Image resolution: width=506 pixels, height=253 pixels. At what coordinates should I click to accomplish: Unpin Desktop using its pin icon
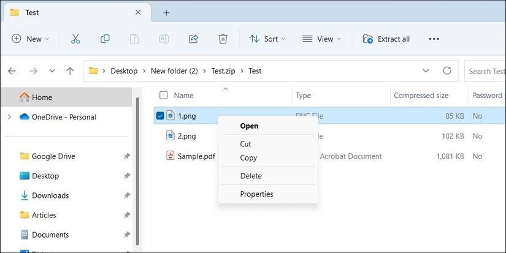[x=127, y=176]
